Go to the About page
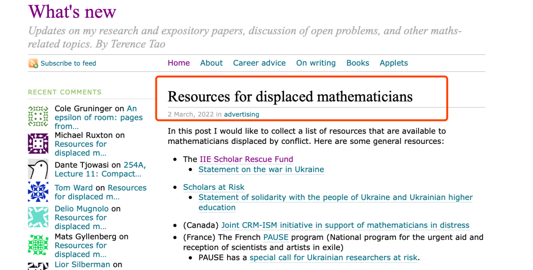Image resolution: width=533 pixels, height=270 pixels. coord(211,63)
